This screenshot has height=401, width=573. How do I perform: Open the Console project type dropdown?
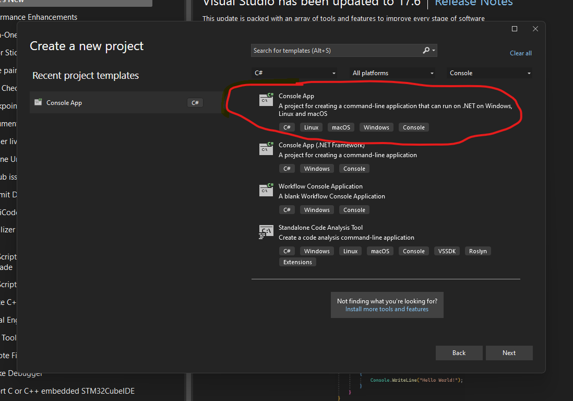(490, 73)
